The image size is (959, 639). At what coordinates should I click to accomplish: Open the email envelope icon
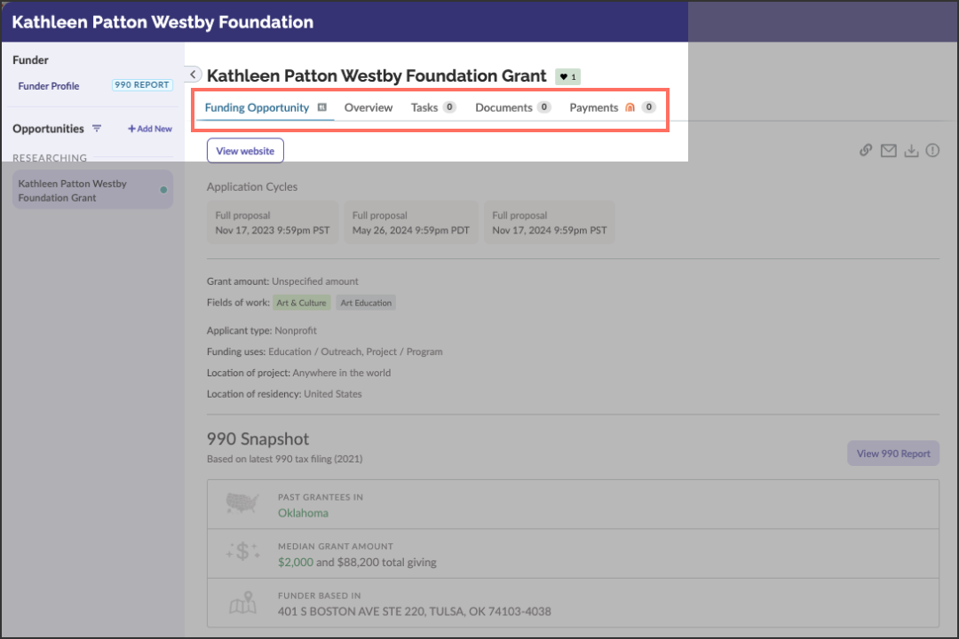(888, 150)
